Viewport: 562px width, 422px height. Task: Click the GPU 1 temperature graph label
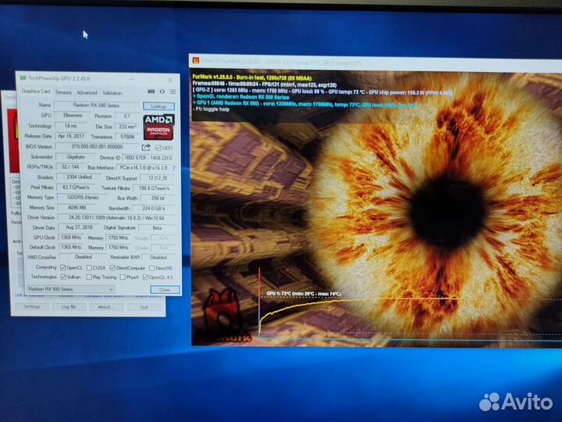click(x=304, y=294)
